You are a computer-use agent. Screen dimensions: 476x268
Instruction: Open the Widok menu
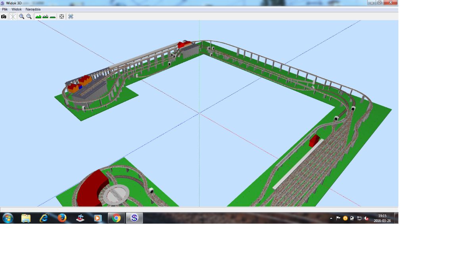pyautogui.click(x=17, y=9)
